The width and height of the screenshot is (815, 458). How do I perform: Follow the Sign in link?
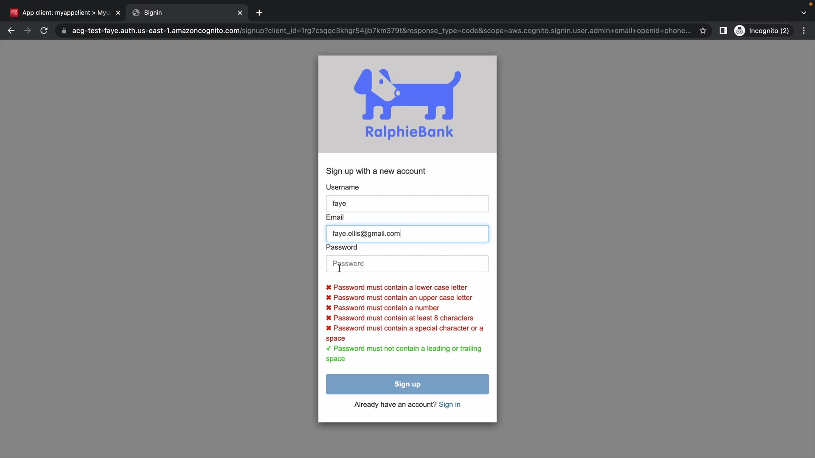pos(449,404)
